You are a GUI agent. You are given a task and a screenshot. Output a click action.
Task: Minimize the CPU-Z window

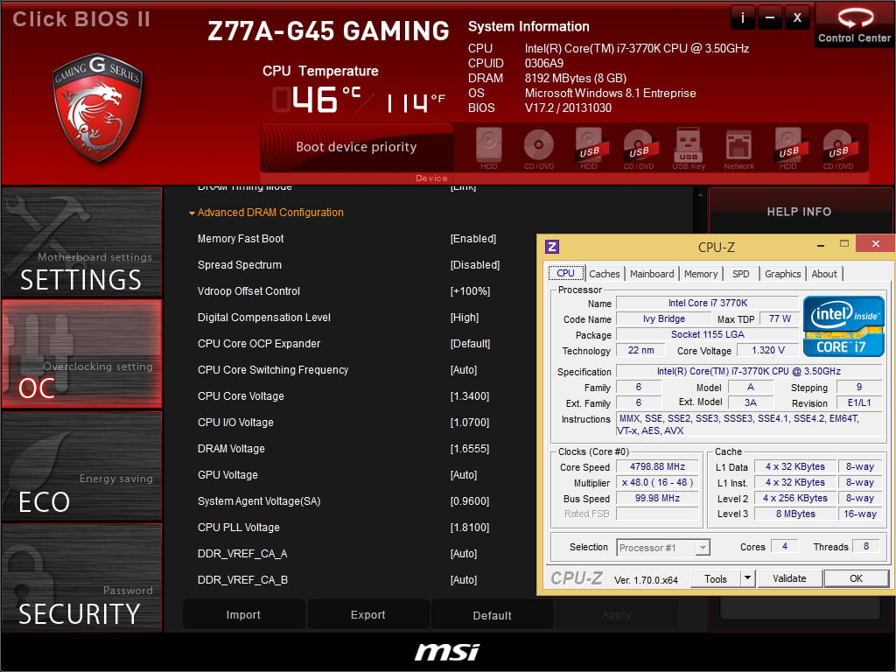pyautogui.click(x=821, y=245)
